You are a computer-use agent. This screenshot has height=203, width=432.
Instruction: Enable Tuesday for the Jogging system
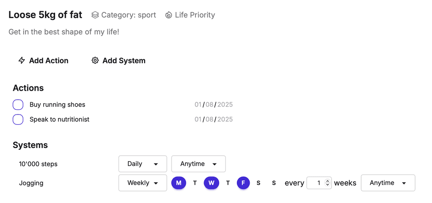pos(195,183)
